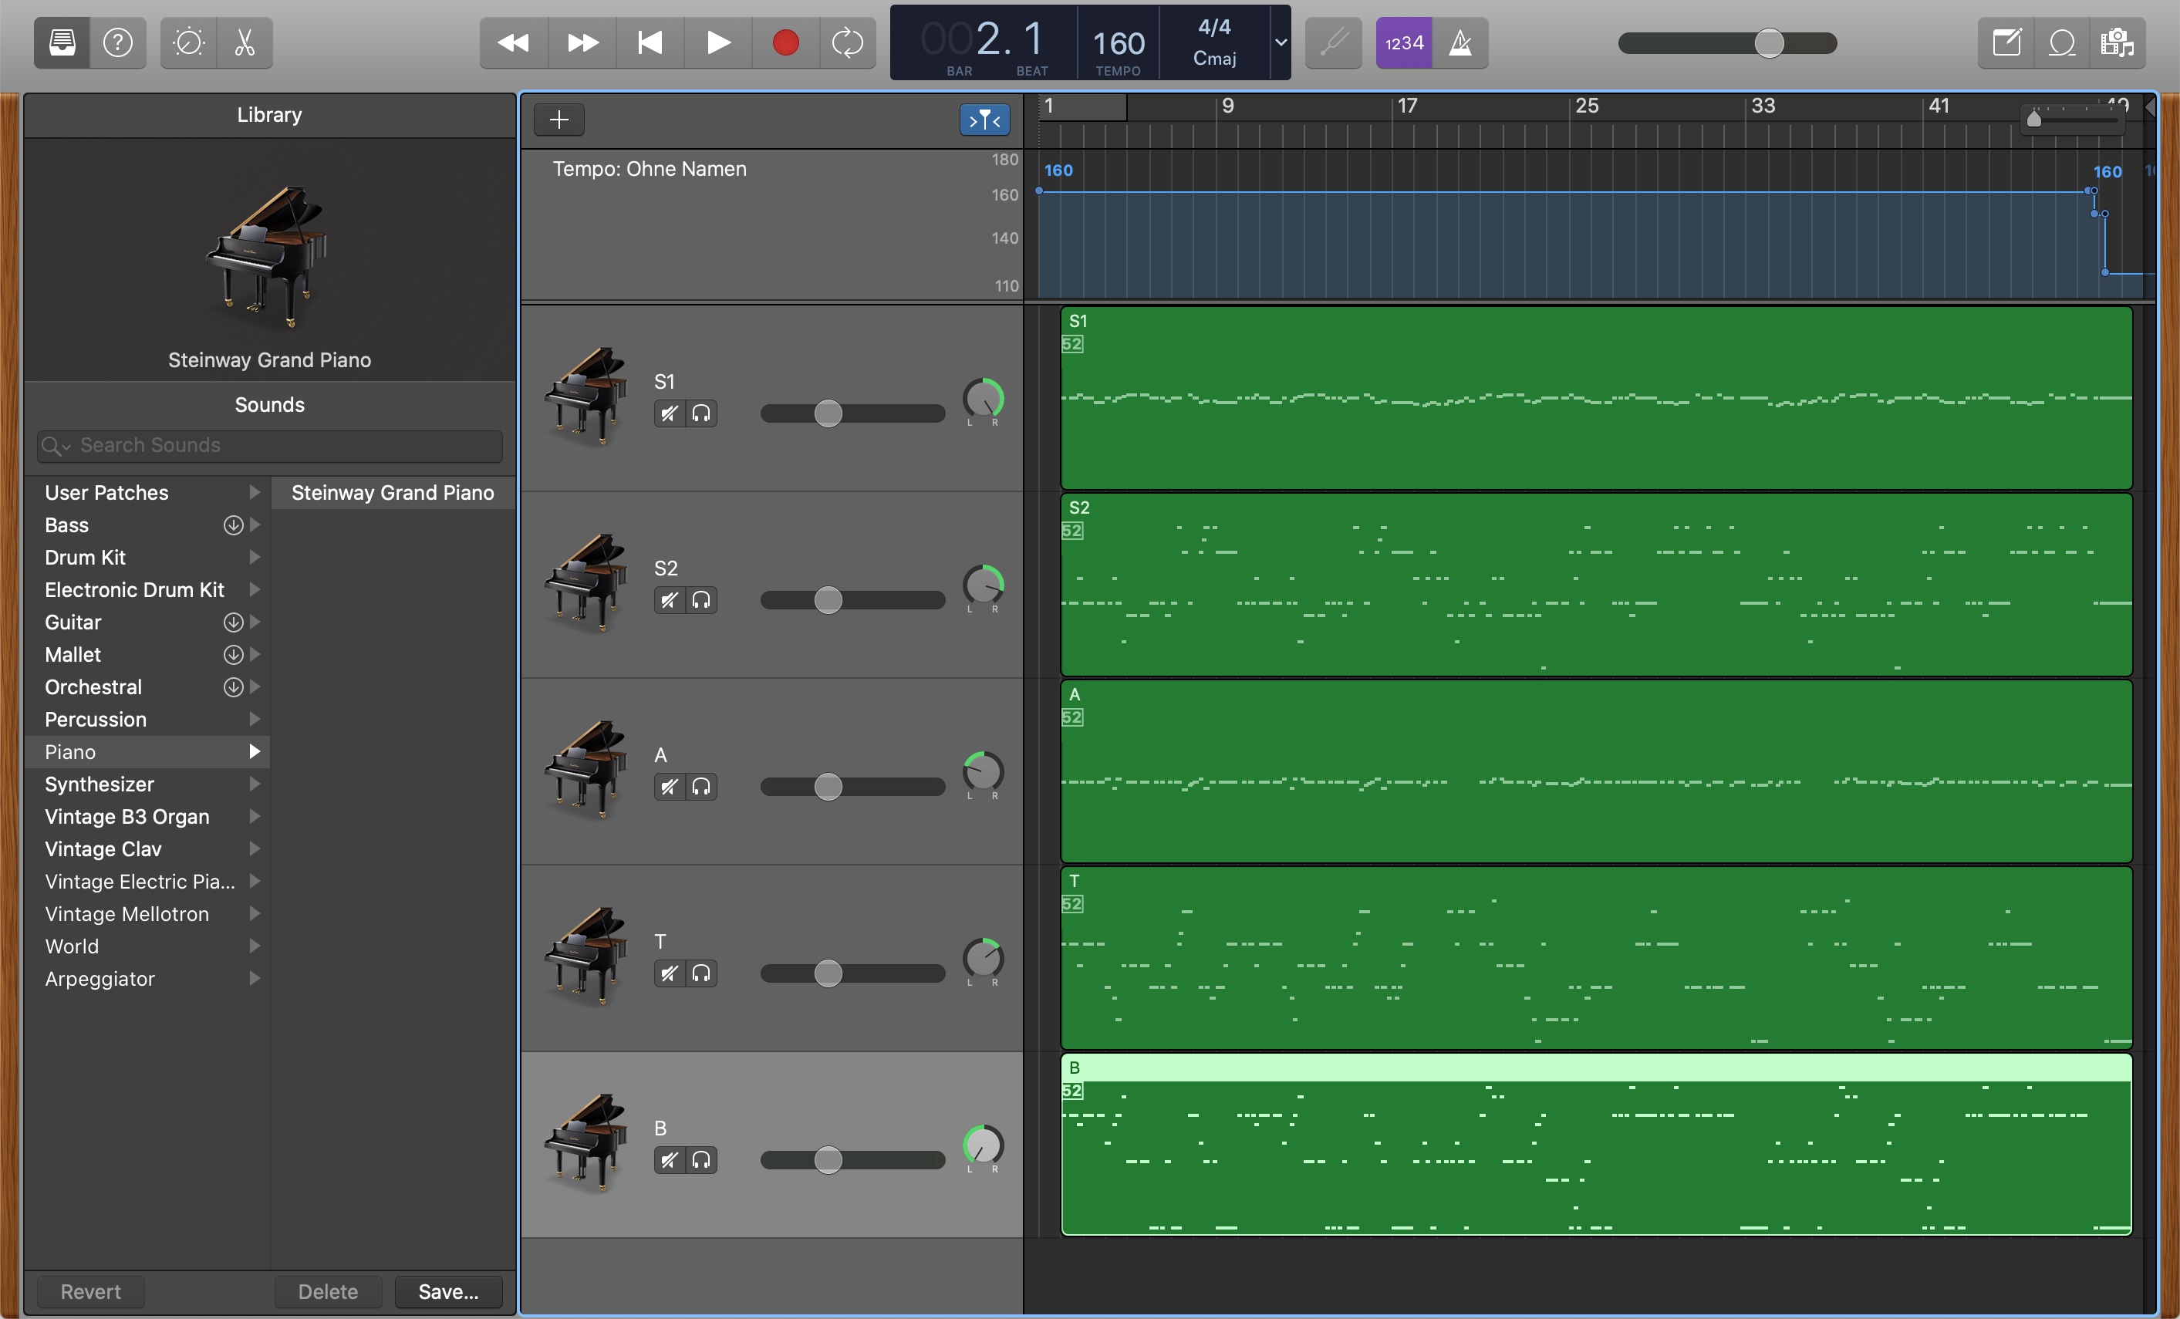Open the Media Browser icon
Image resolution: width=2180 pixels, height=1319 pixels.
click(x=2118, y=42)
